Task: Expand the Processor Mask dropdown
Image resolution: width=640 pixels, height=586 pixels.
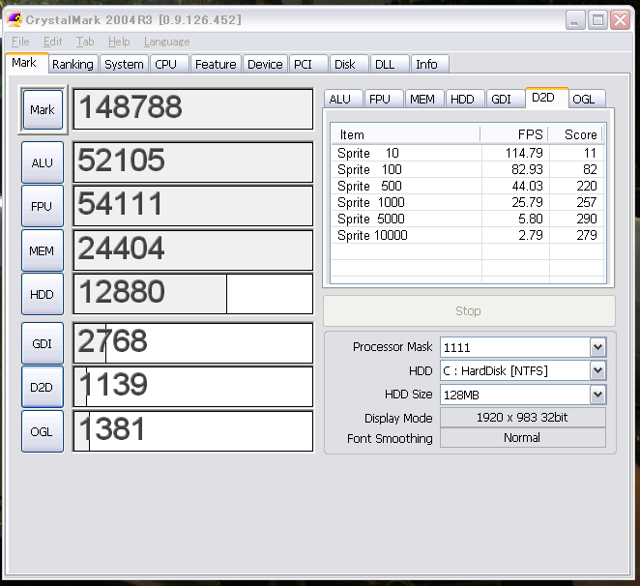Action: click(x=597, y=347)
